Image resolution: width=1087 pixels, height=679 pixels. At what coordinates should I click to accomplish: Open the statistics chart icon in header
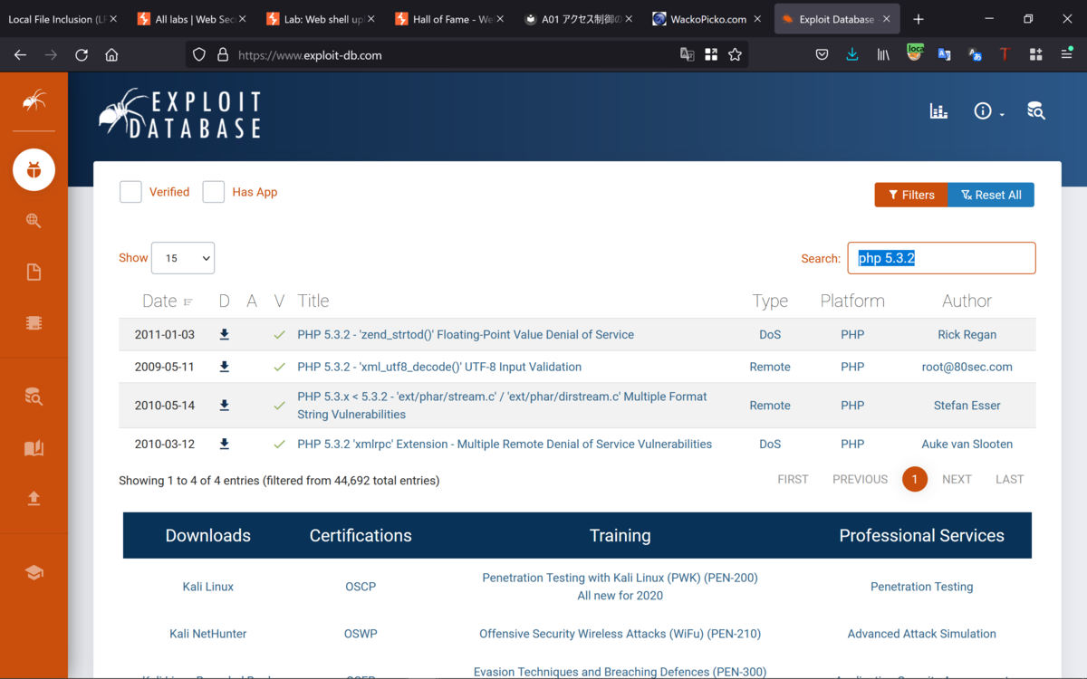[938, 111]
